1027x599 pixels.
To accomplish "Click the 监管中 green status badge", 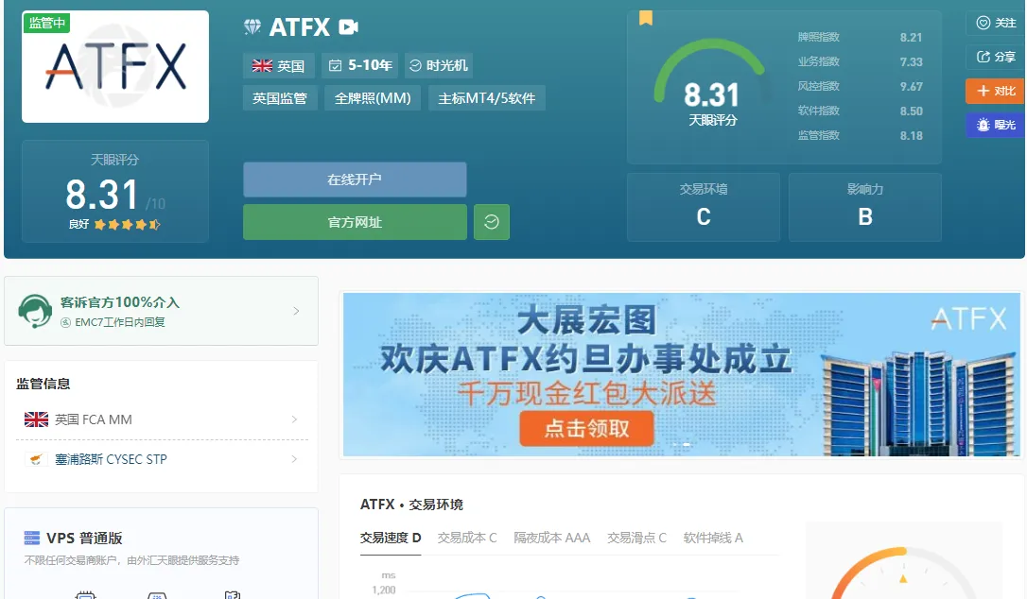I will click(x=46, y=23).
